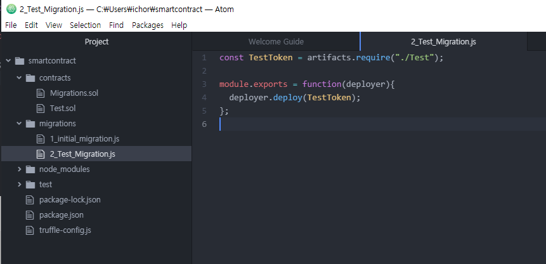Click the package-lock.json file icon

tap(30, 200)
